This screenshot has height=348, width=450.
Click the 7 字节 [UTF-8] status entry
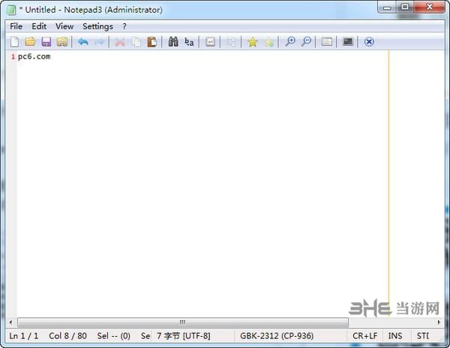coord(184,336)
